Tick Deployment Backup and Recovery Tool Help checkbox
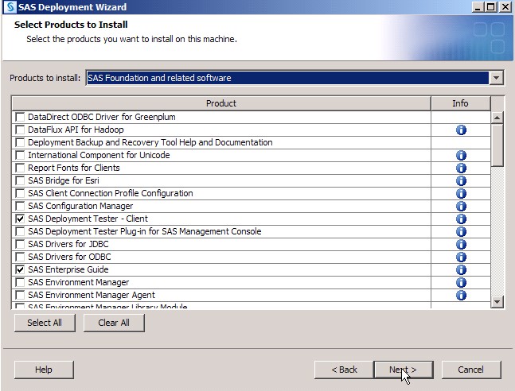Screen dimensions: 515x391 point(20,142)
